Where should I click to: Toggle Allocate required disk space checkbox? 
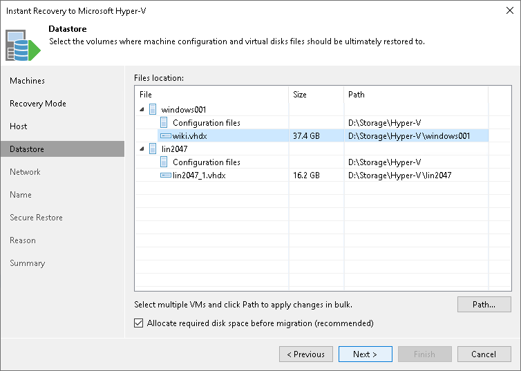point(139,323)
